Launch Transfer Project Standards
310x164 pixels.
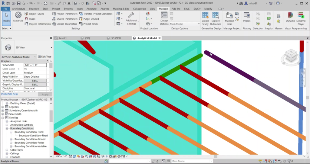coord(96,14)
